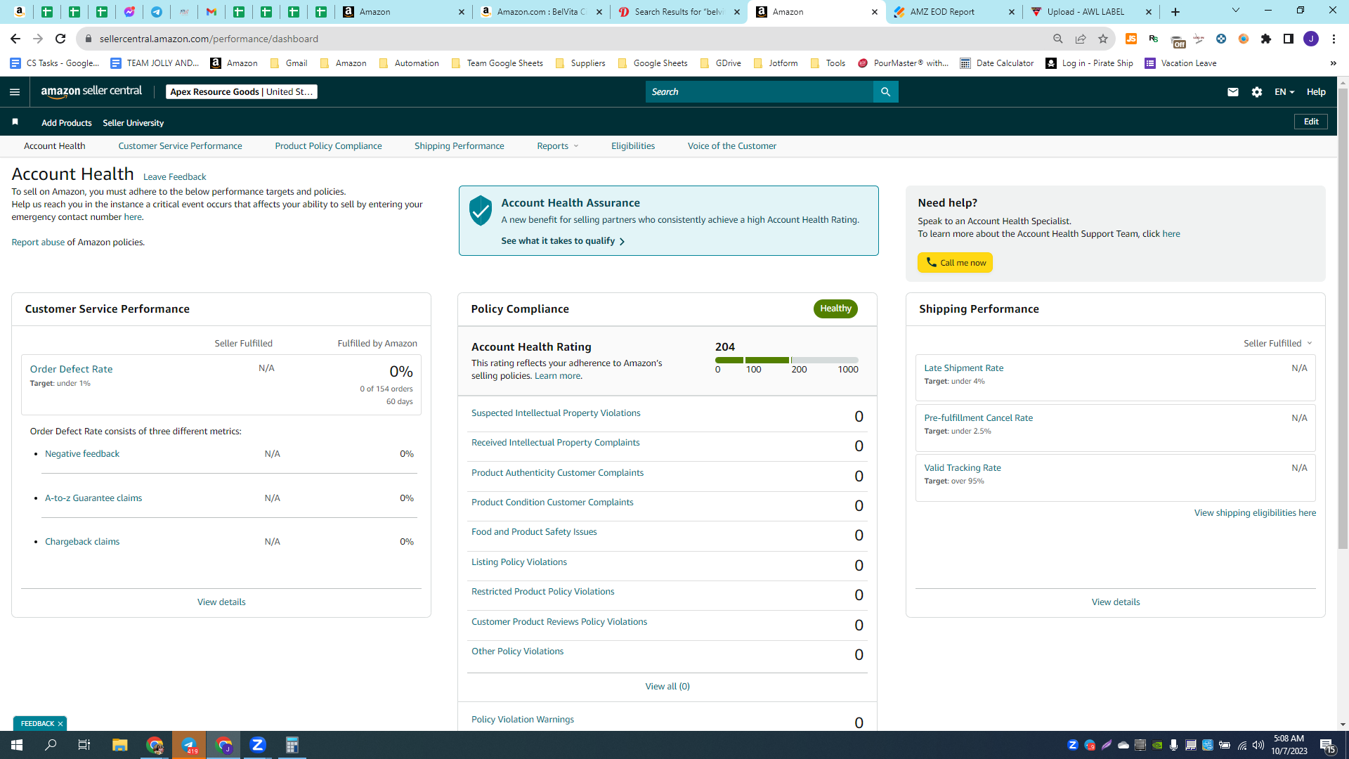Reload the page with the refresh icon
This screenshot has height=759, width=1349.
point(60,39)
